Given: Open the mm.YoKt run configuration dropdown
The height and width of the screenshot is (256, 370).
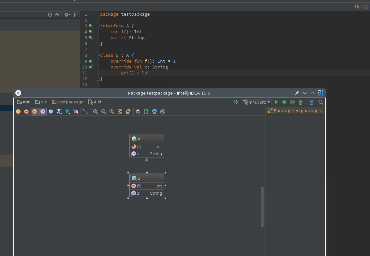Looking at the screenshot, I should 257,102.
